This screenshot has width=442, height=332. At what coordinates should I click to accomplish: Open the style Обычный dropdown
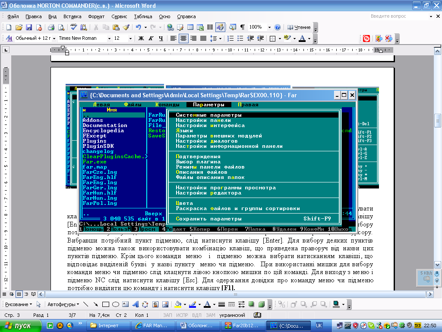[53, 38]
